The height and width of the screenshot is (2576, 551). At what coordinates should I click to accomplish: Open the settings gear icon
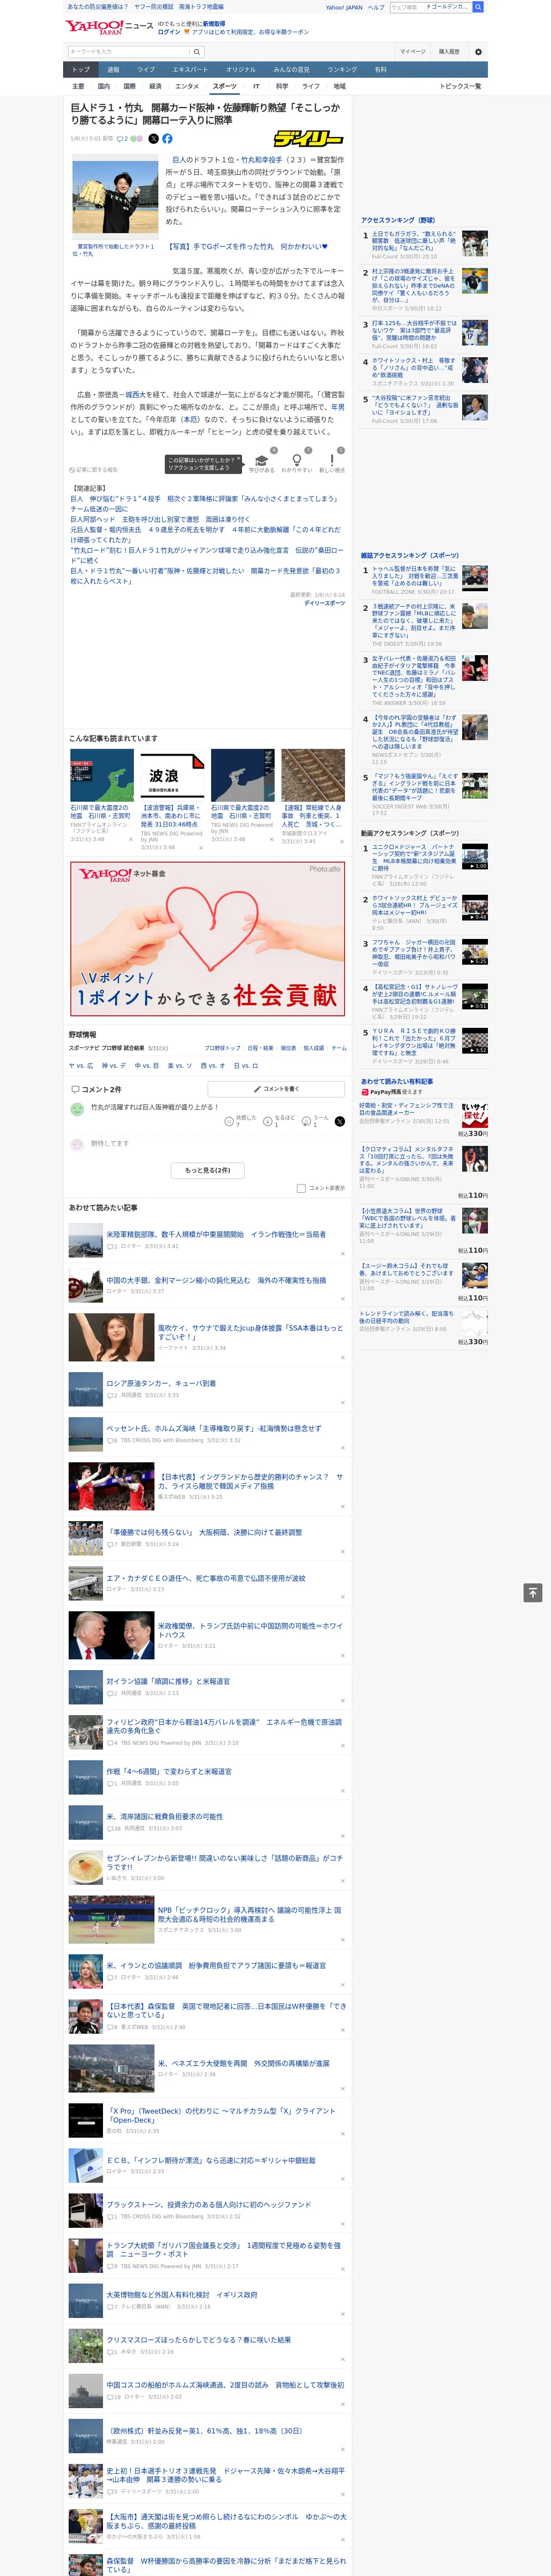click(x=478, y=51)
